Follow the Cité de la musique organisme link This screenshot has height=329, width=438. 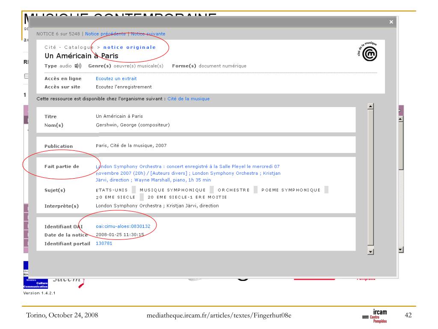189,99
